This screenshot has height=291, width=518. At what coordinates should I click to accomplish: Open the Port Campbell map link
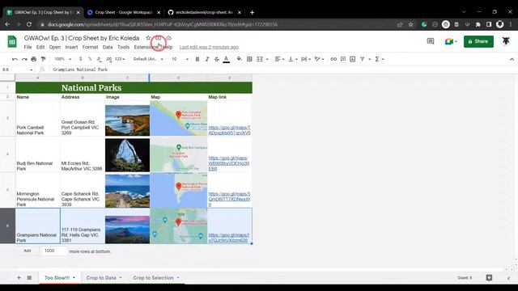click(229, 130)
